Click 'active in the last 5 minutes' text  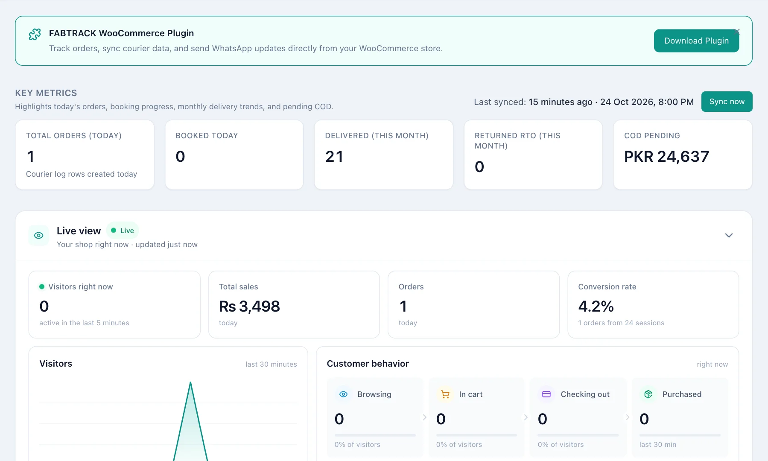tap(84, 323)
